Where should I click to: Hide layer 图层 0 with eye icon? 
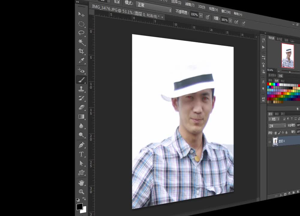(x=270, y=142)
